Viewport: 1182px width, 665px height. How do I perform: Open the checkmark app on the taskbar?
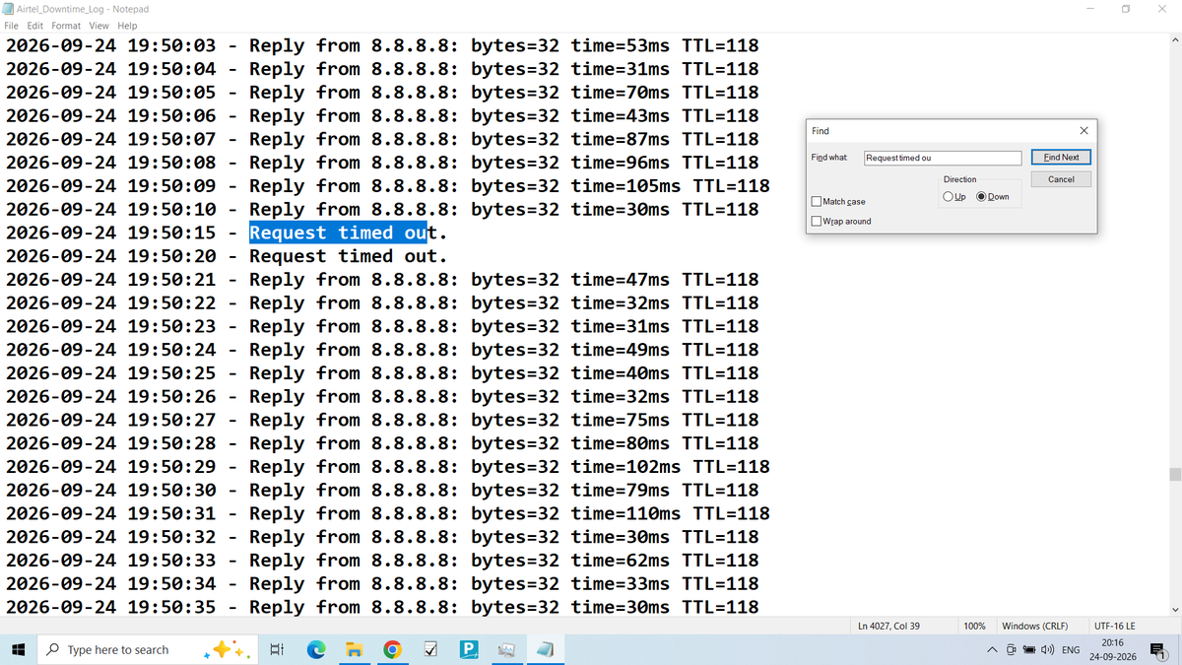click(x=430, y=650)
